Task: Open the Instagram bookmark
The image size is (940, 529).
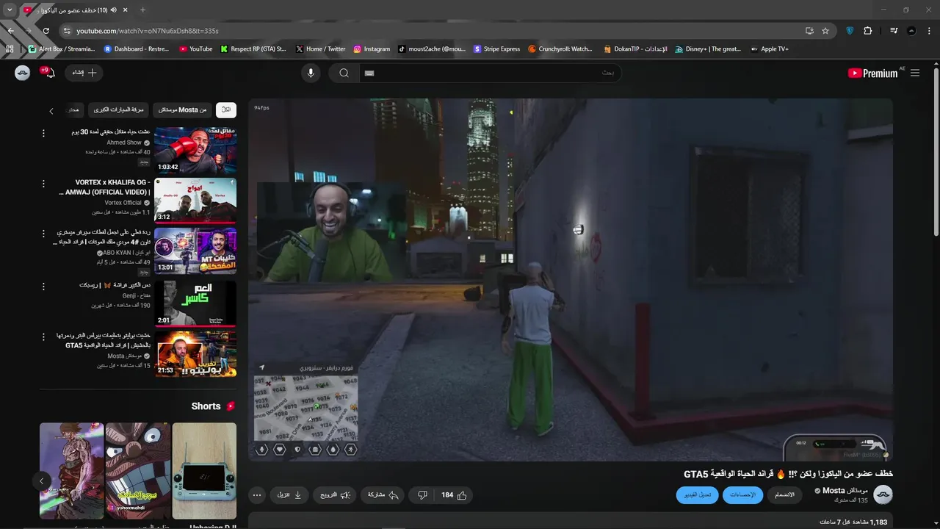Action: [372, 49]
